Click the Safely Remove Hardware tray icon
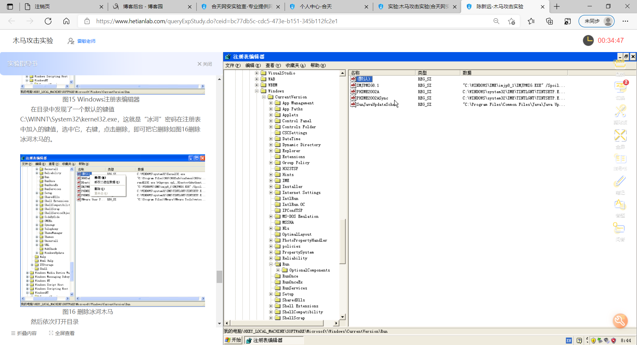 pos(600,340)
